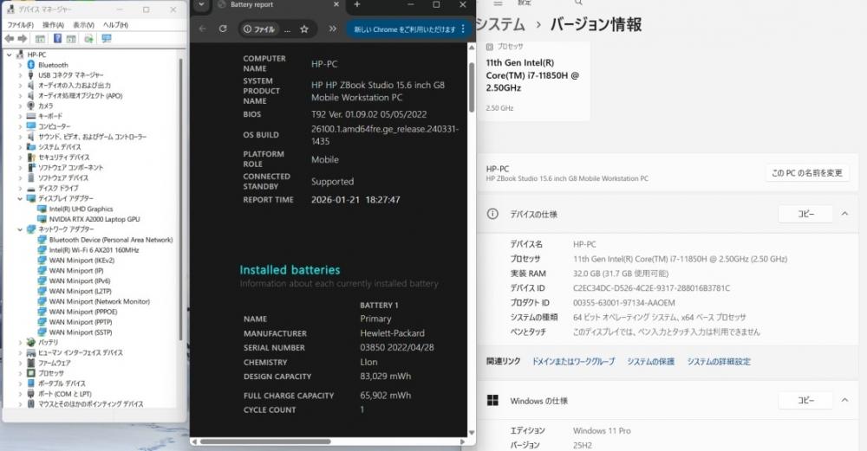Expand the ディスク ドライブ node

[x=20, y=188]
